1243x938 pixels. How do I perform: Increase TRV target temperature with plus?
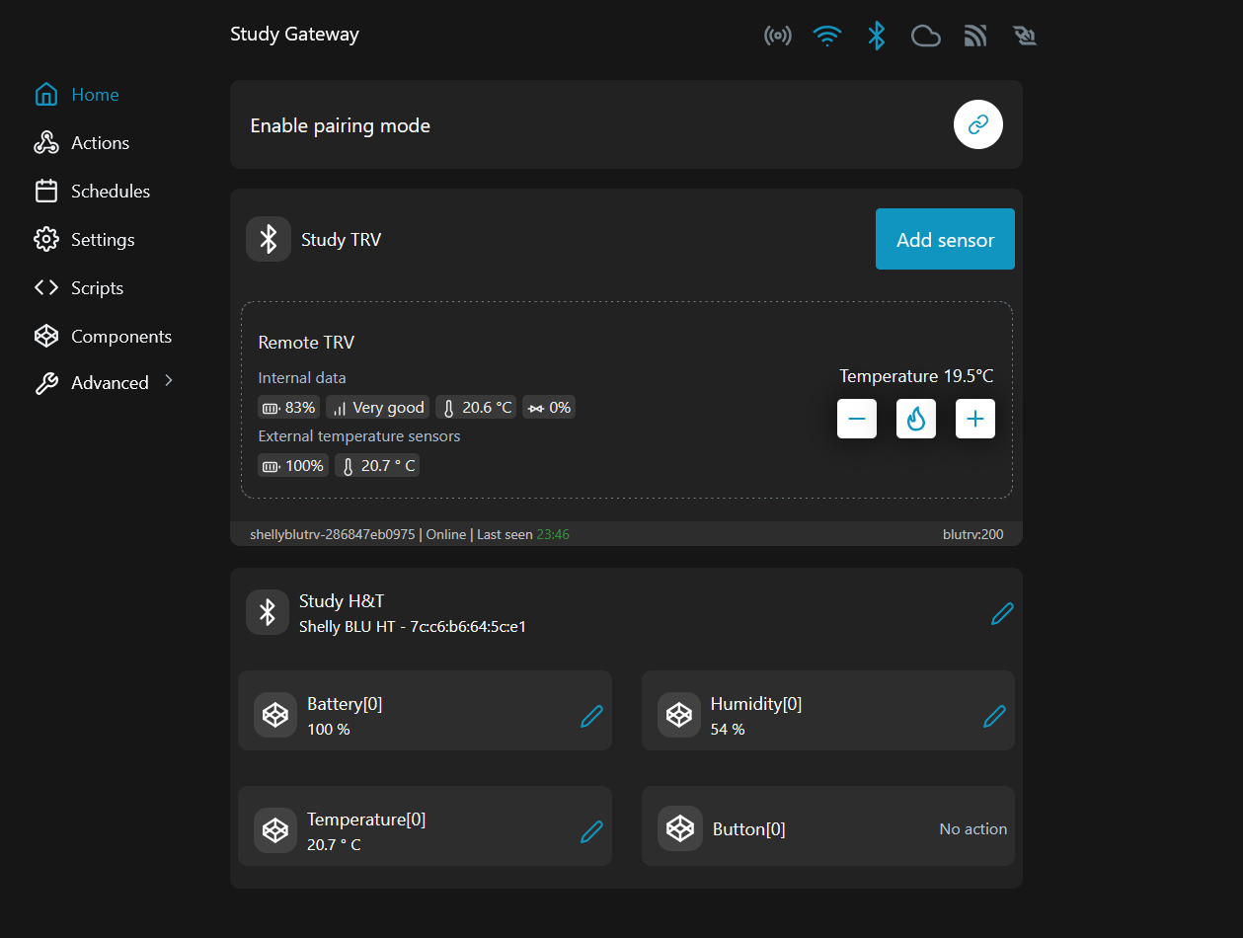pyautogui.click(x=974, y=419)
